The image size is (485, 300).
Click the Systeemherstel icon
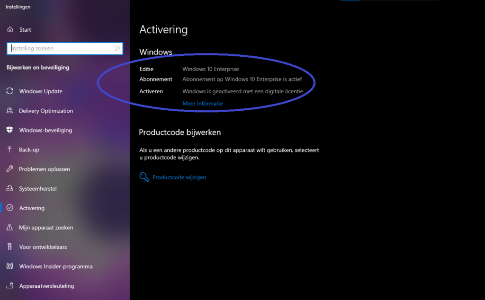[10, 188]
